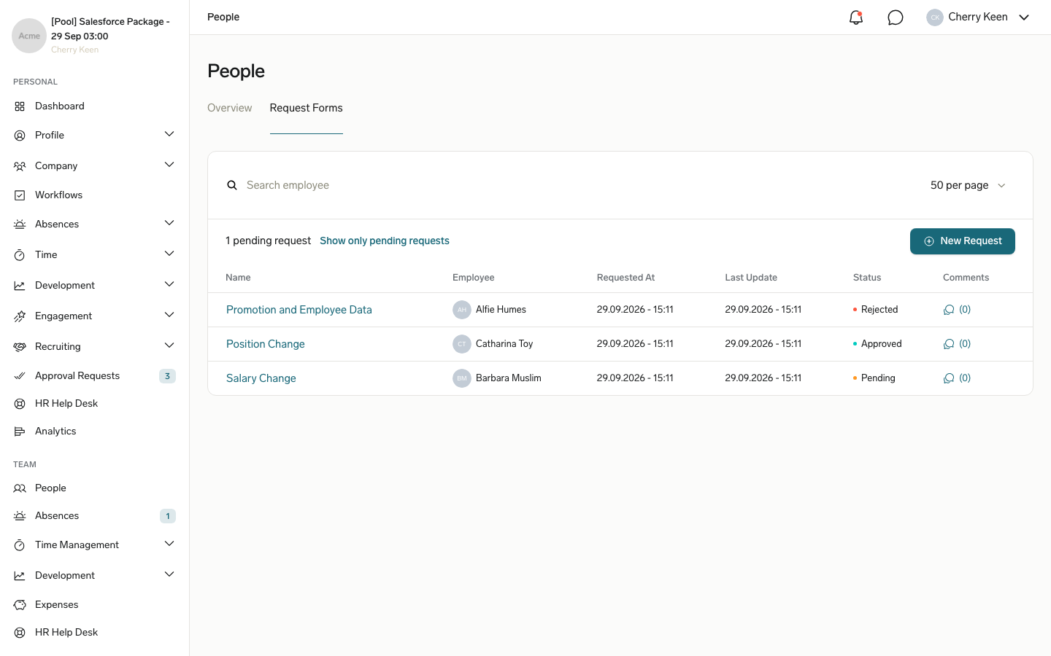Click the Approval Requests count badge

pyautogui.click(x=167, y=376)
